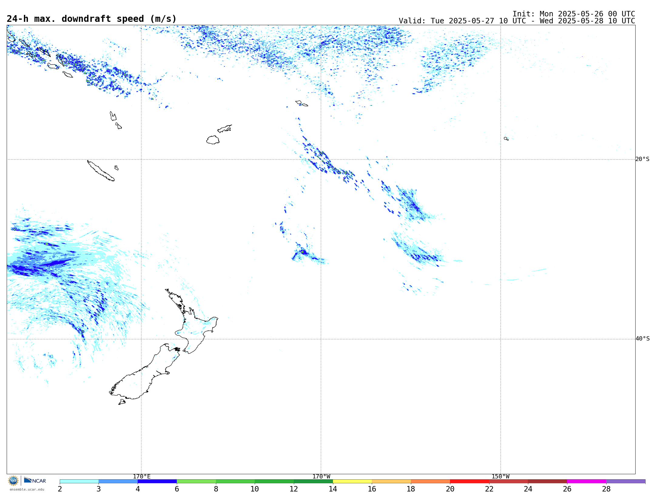Click colorbar tick label '26'

567,489
